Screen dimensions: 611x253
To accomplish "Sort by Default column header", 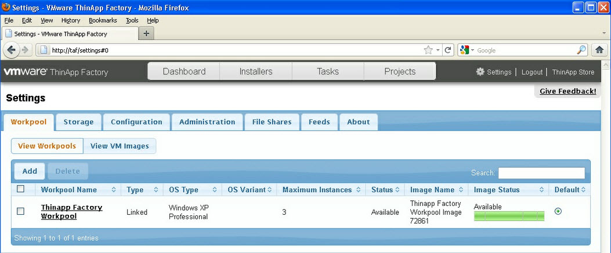I will pos(570,190).
